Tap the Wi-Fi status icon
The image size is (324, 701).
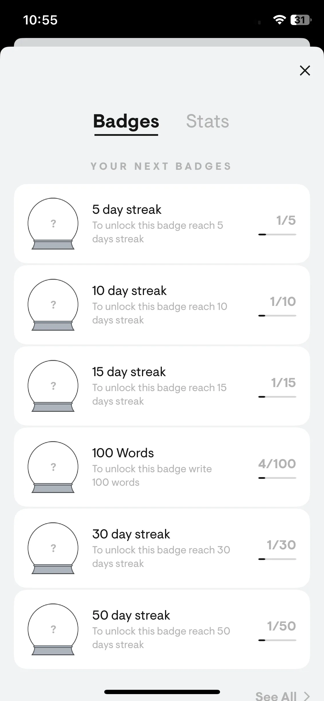tap(279, 20)
